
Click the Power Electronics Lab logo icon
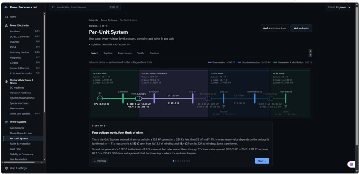pyautogui.click(x=6, y=7)
